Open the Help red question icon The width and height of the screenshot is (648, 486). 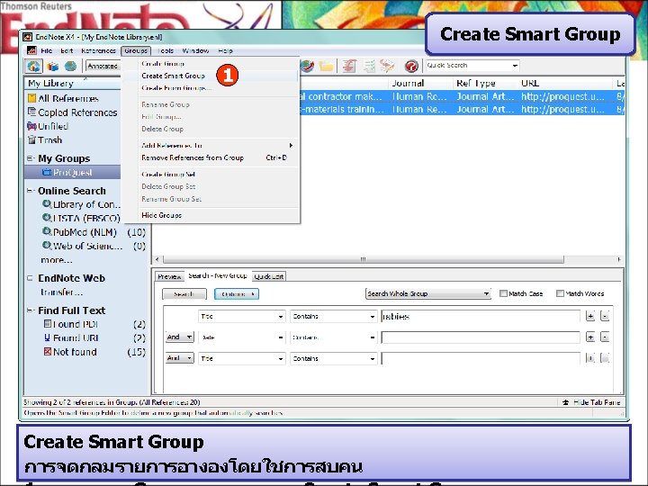(x=411, y=66)
